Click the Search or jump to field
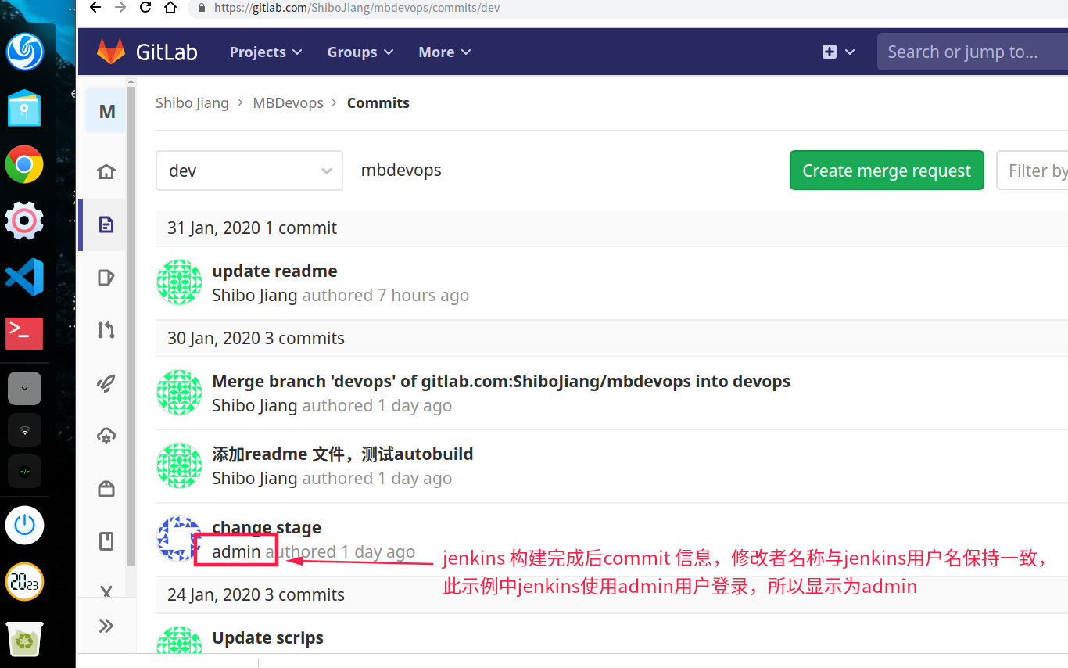This screenshot has width=1068, height=668. pos(973,52)
